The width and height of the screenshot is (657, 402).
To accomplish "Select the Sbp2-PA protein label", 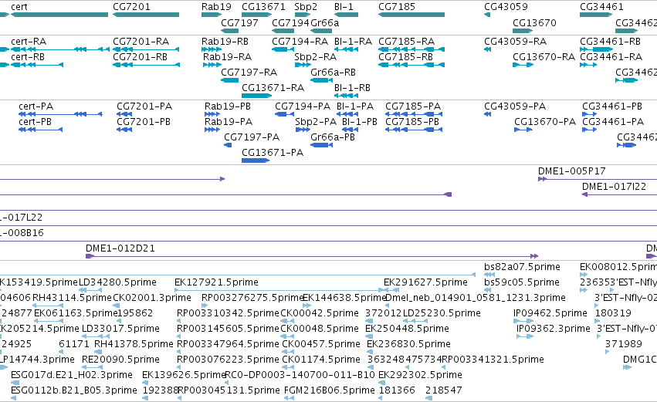I will point(316,122).
